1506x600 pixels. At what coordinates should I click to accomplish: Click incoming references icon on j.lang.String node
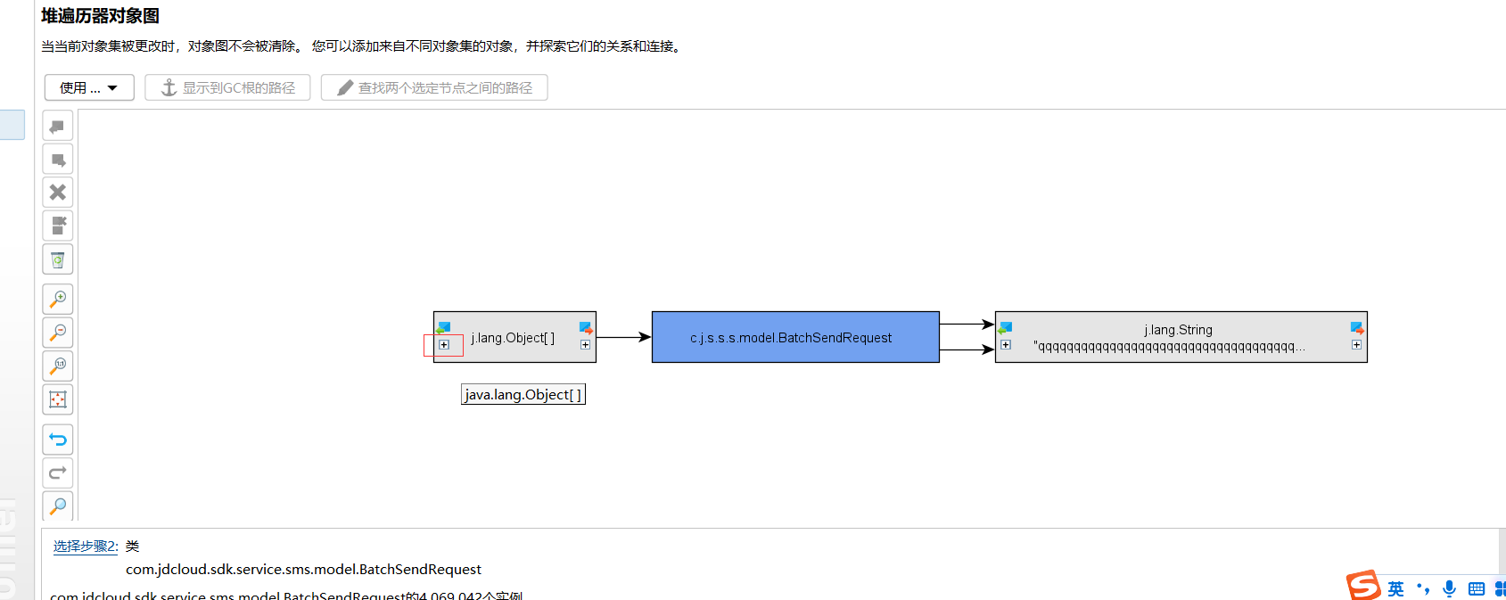(x=1005, y=328)
